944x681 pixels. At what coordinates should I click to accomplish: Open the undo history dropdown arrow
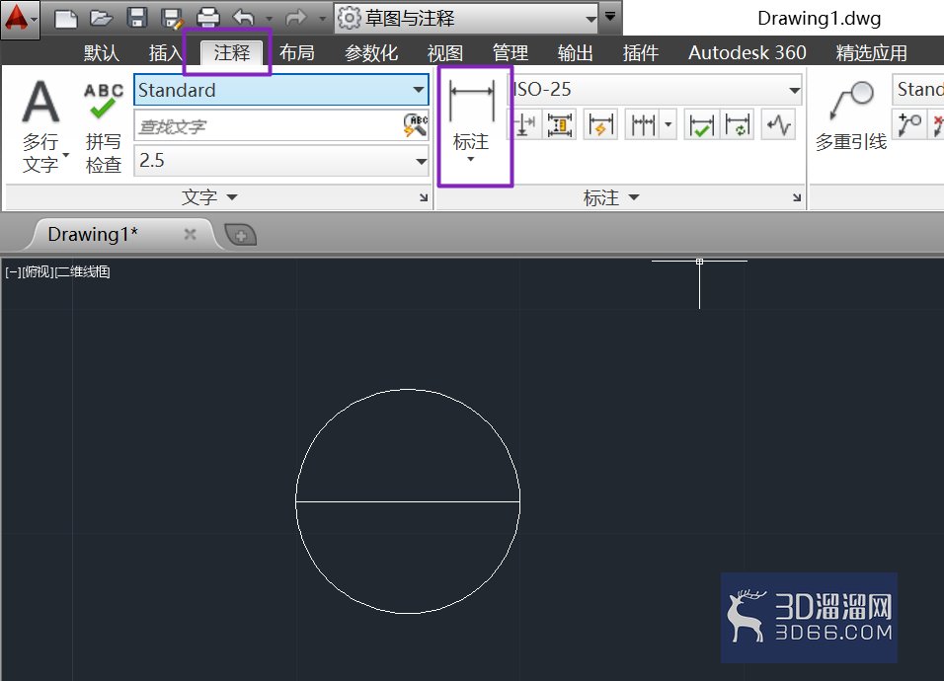270,19
